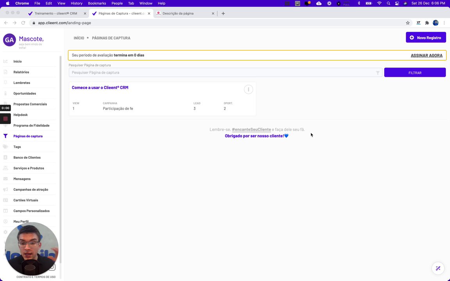Click the Chrome profile avatar
The image size is (450, 281).
pyautogui.click(x=436, y=23)
